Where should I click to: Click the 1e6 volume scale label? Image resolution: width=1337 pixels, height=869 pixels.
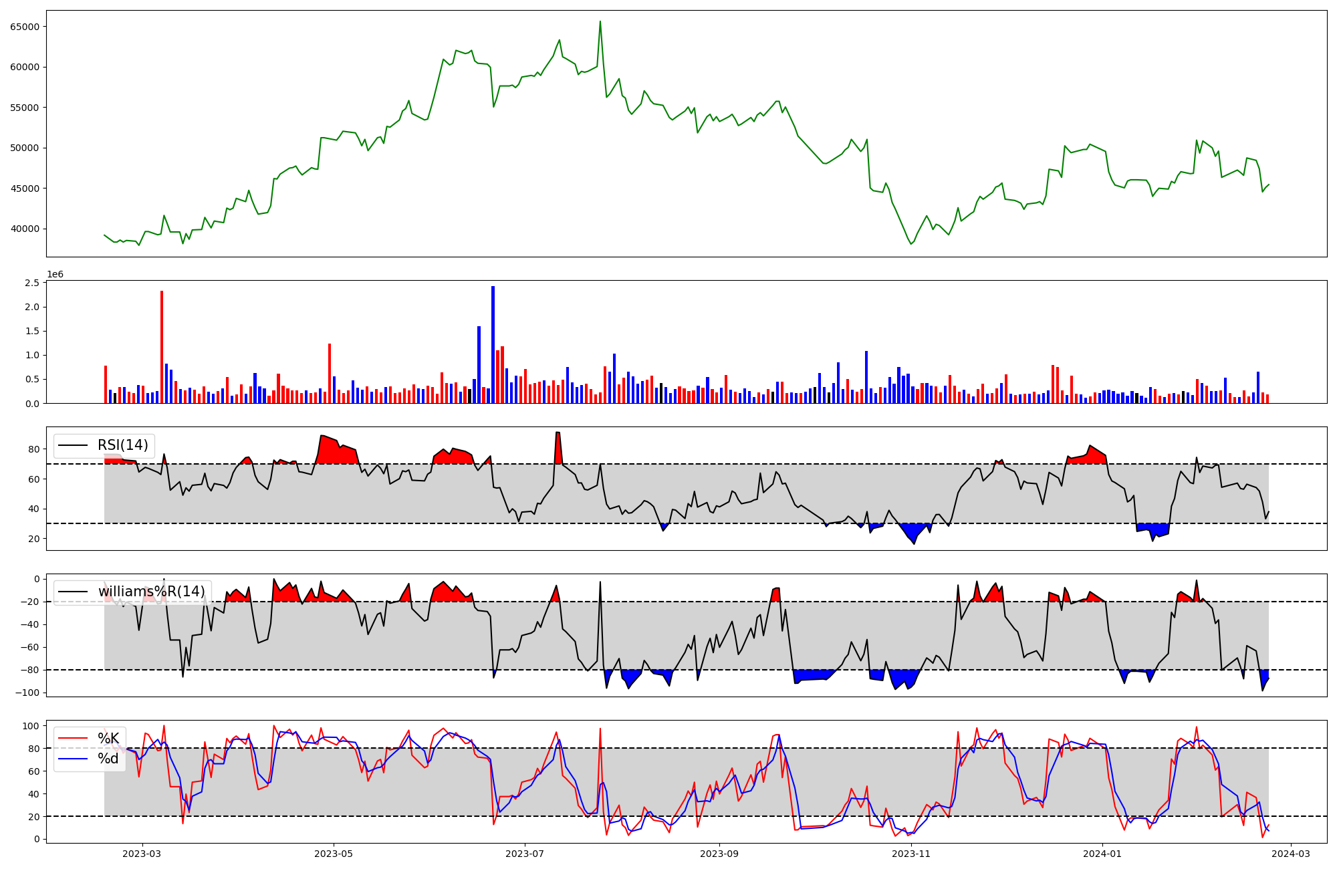(x=55, y=275)
